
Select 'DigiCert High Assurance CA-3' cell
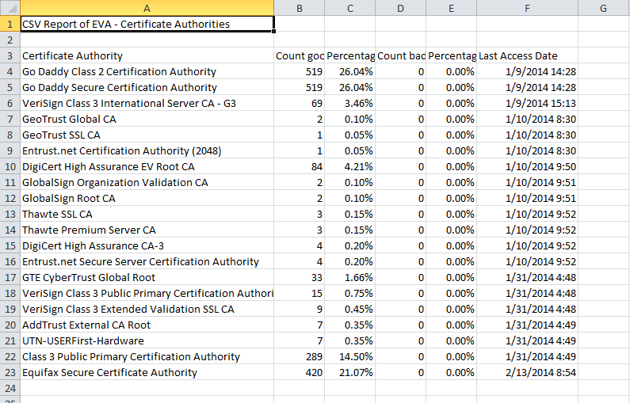(147, 245)
